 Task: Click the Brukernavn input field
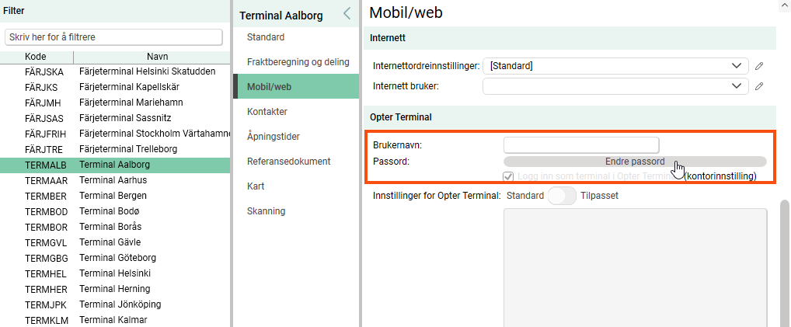[580, 145]
